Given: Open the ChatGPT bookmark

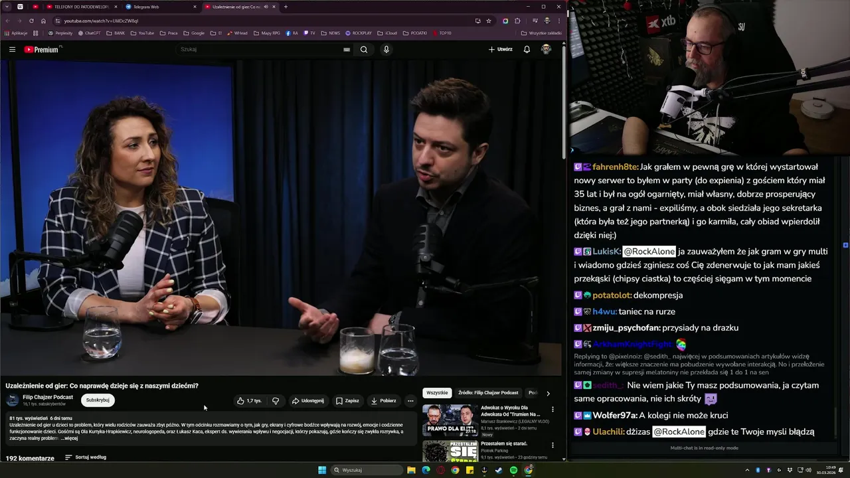Looking at the screenshot, I should click(90, 33).
